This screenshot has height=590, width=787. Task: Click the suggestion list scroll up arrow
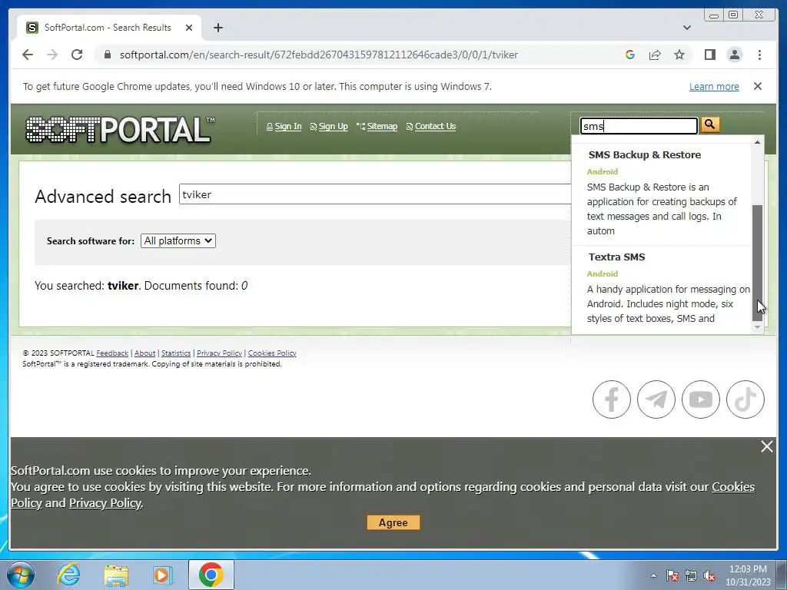point(757,142)
